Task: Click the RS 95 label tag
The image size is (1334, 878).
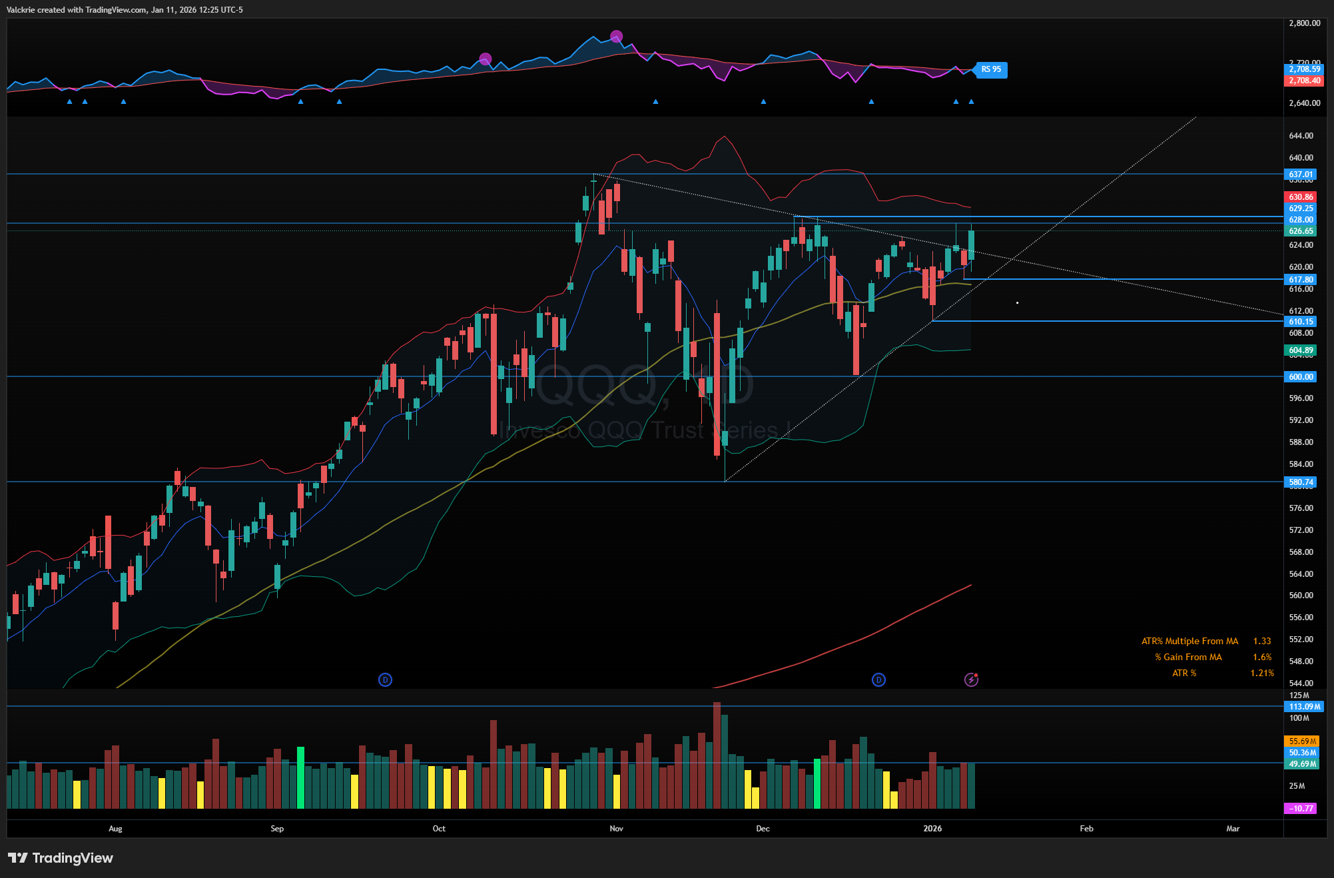Action: click(x=991, y=69)
